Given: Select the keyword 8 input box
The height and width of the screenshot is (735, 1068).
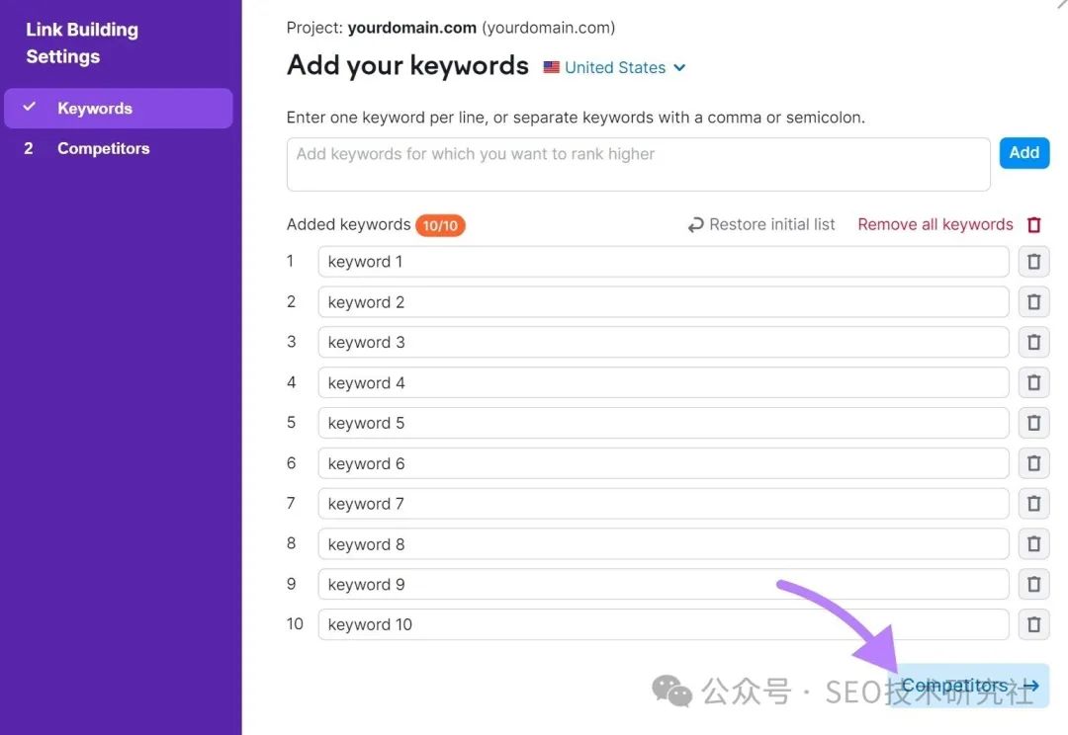Looking at the screenshot, I should [x=663, y=544].
